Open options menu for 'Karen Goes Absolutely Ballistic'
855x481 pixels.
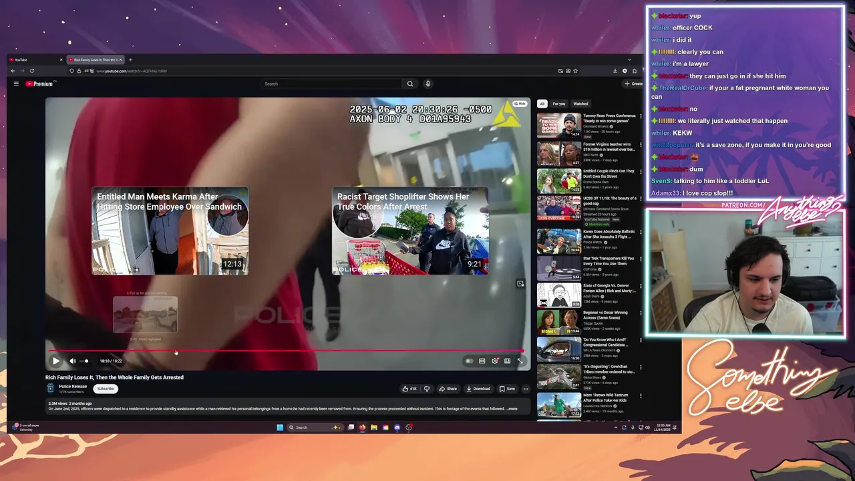tap(641, 232)
